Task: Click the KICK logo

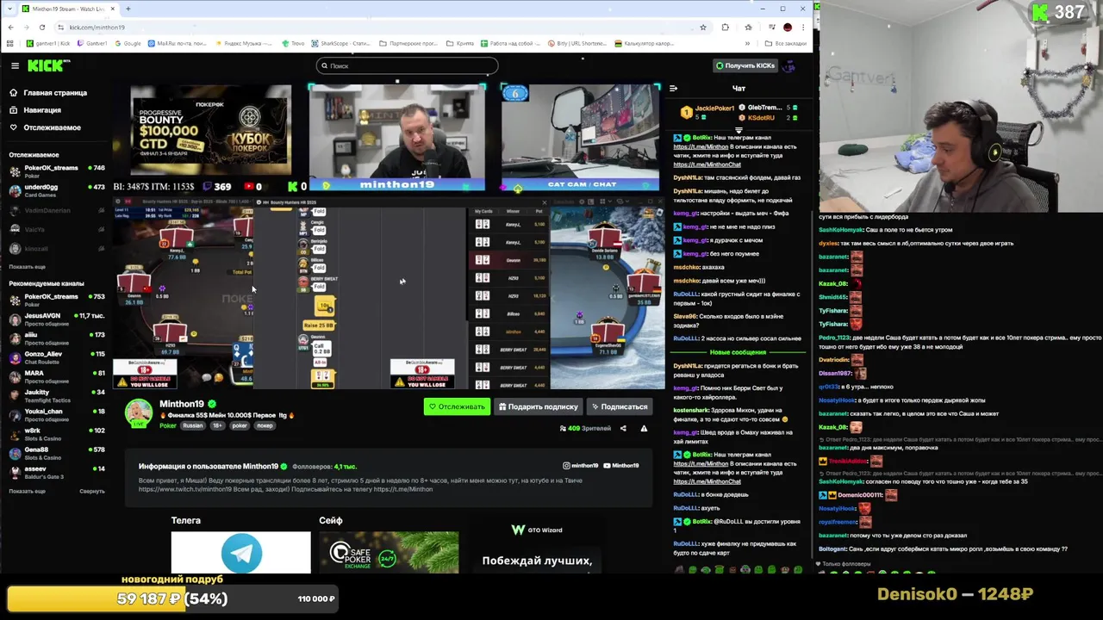Action: (48, 65)
